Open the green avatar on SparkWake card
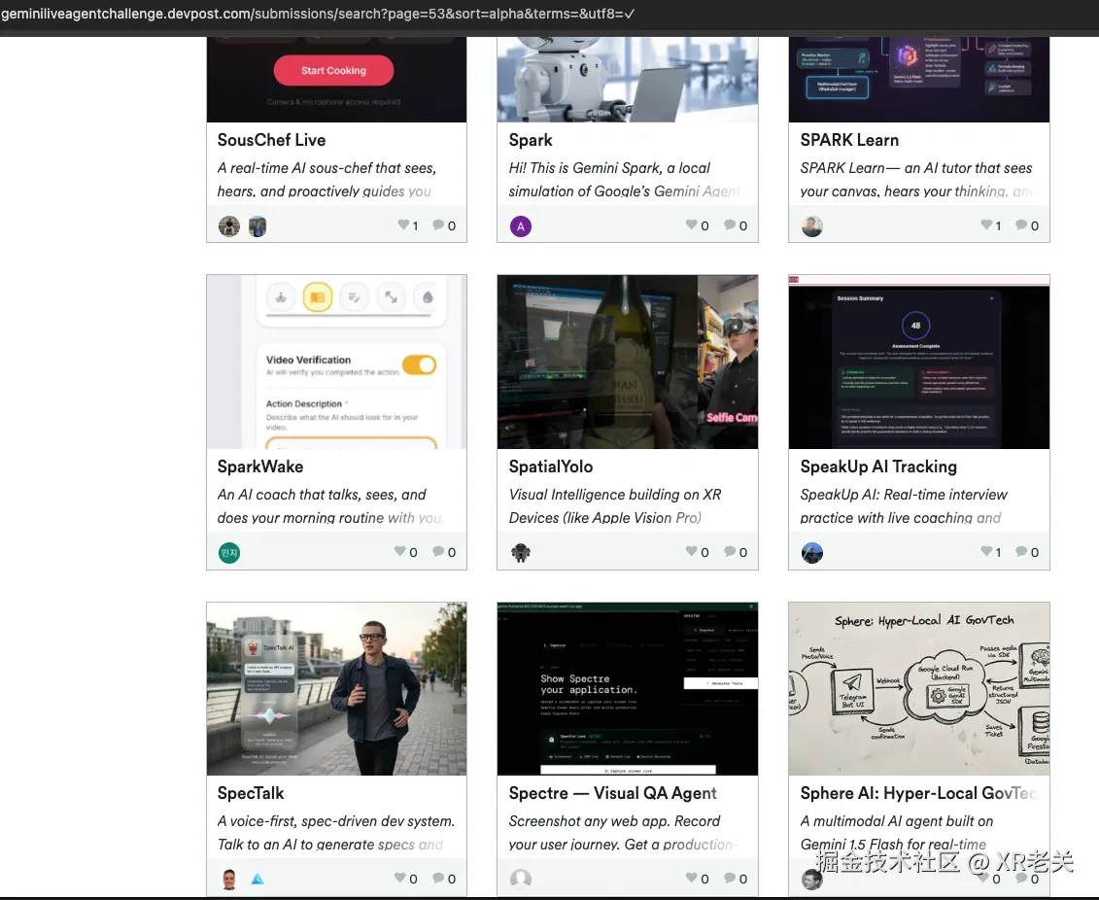 pos(229,552)
